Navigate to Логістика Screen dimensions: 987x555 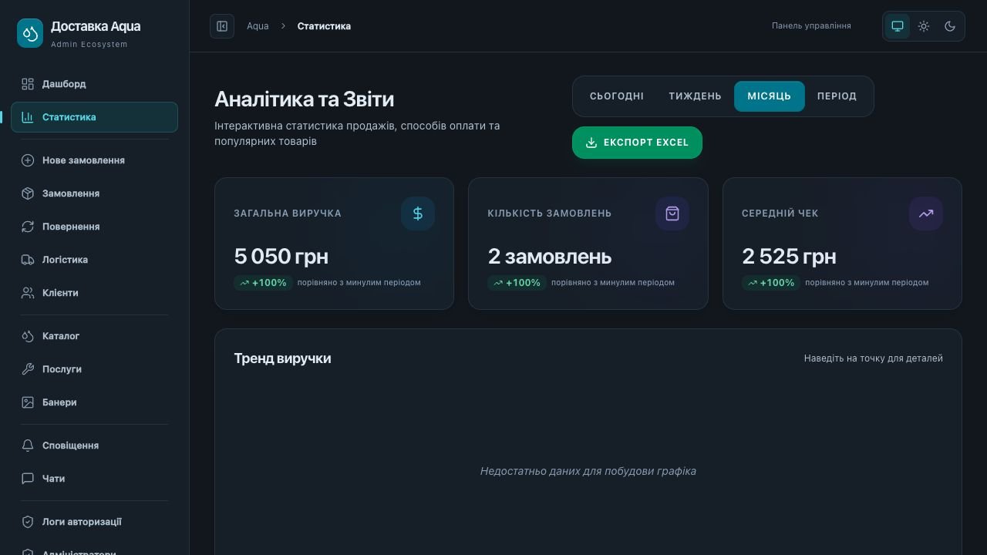tap(94, 260)
